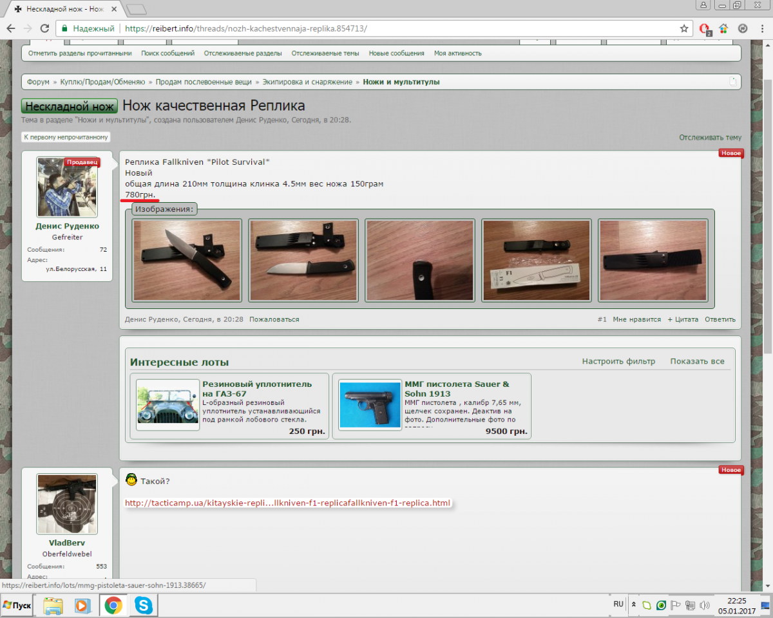This screenshot has height=618, width=773.
Task: Go to Форум breadcrumb
Action: tap(38, 82)
